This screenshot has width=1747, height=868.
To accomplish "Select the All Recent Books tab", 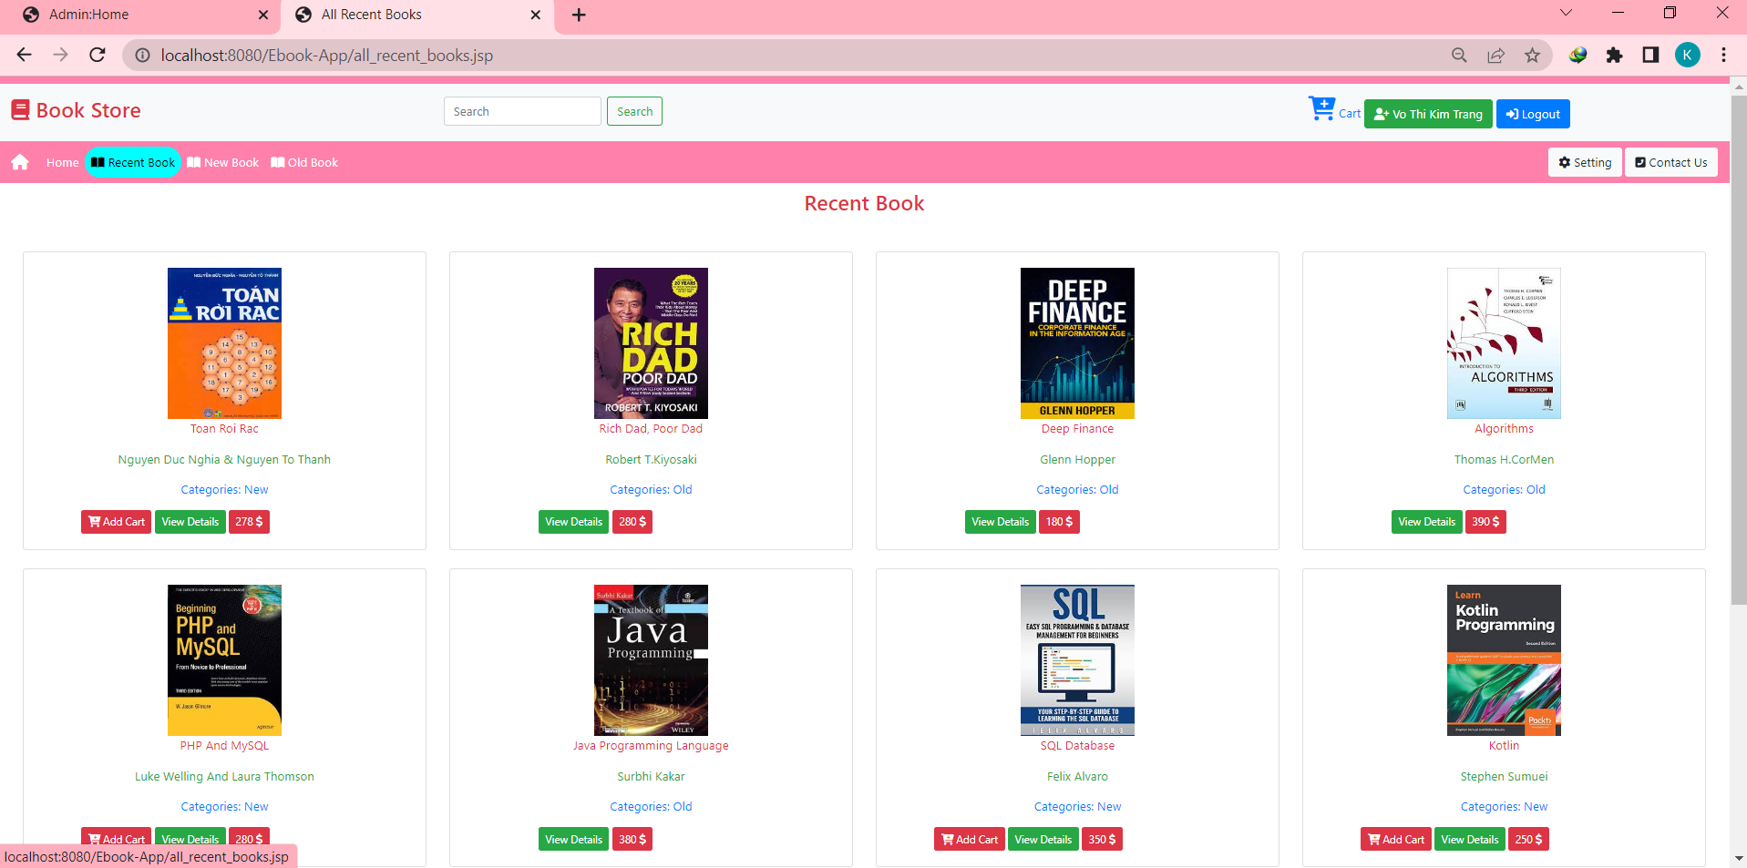I will [x=417, y=15].
